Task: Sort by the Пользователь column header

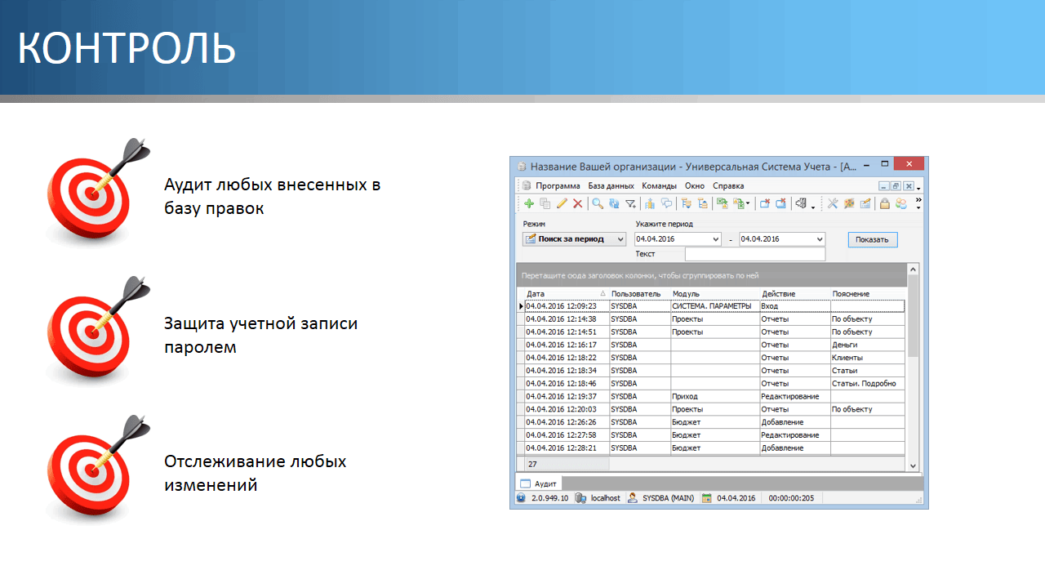Action: point(639,293)
